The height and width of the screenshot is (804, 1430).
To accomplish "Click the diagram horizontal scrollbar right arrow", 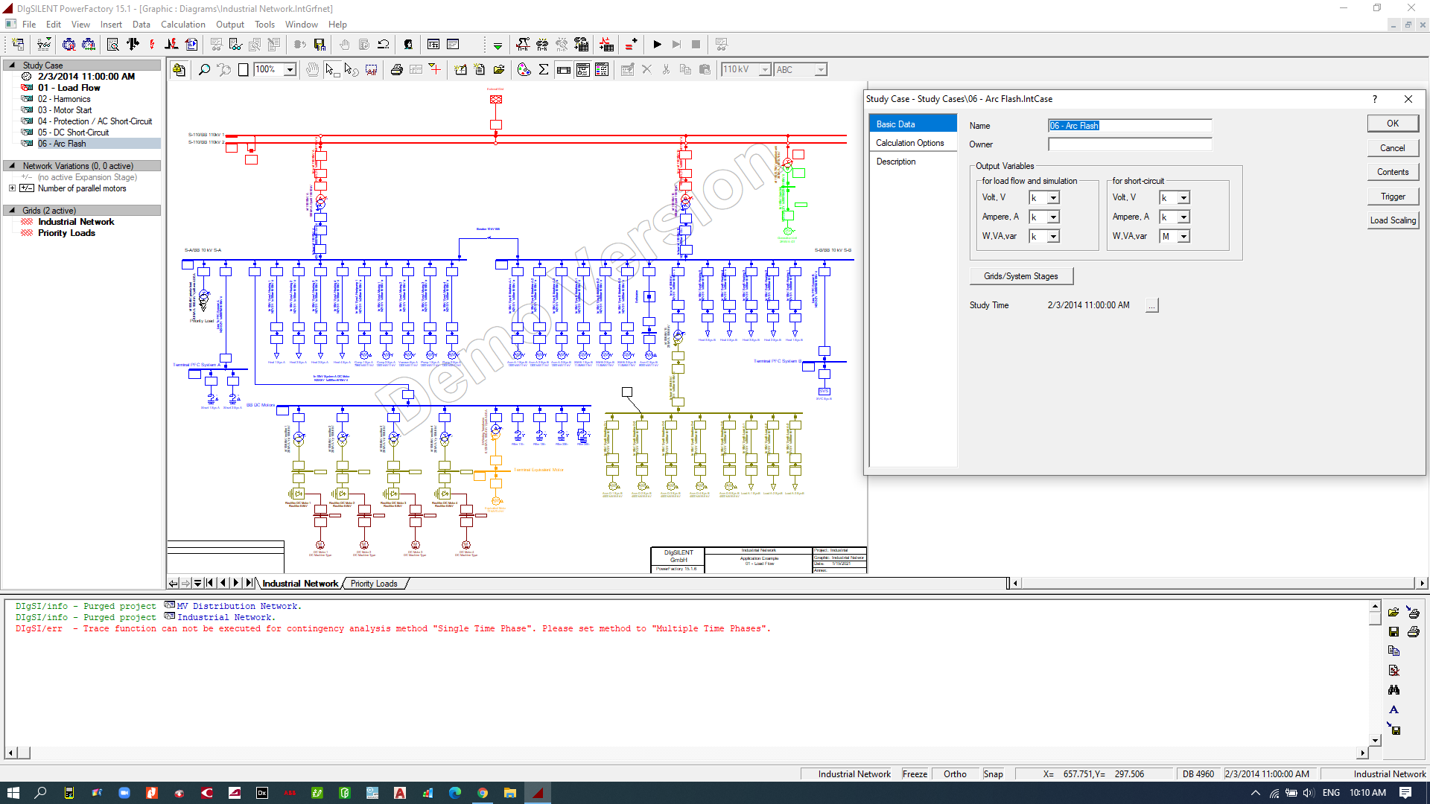I will 1422,584.
